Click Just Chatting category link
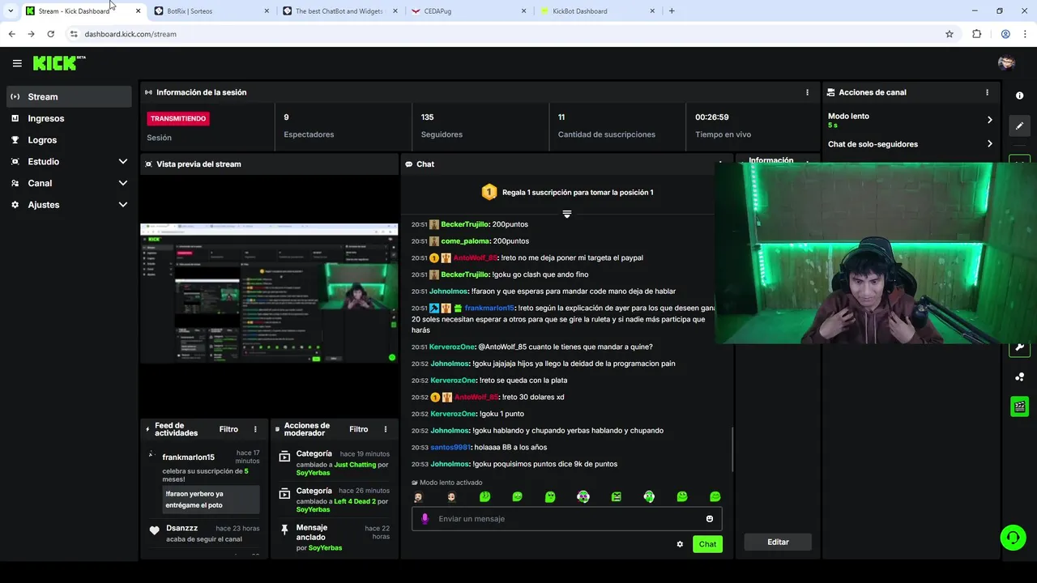The image size is (1037, 583). pyautogui.click(x=355, y=465)
